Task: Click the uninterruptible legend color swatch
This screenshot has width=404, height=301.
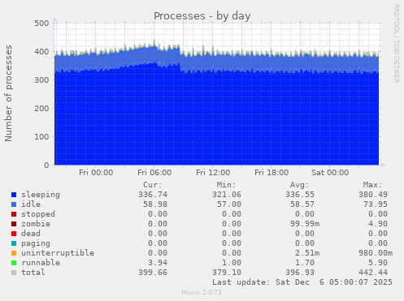Action: pos(14,253)
